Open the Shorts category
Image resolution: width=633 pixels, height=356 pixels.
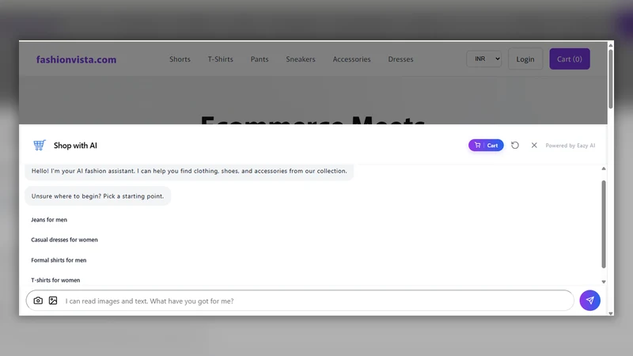coord(180,59)
